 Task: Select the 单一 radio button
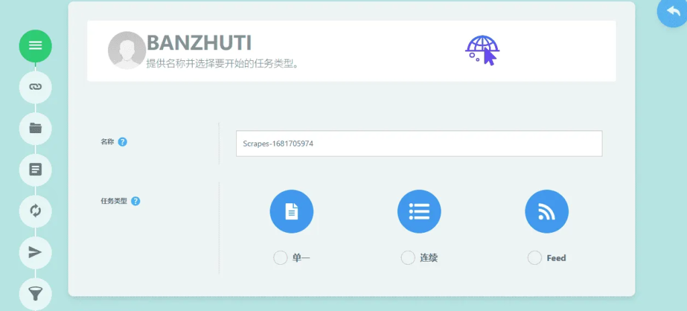280,257
